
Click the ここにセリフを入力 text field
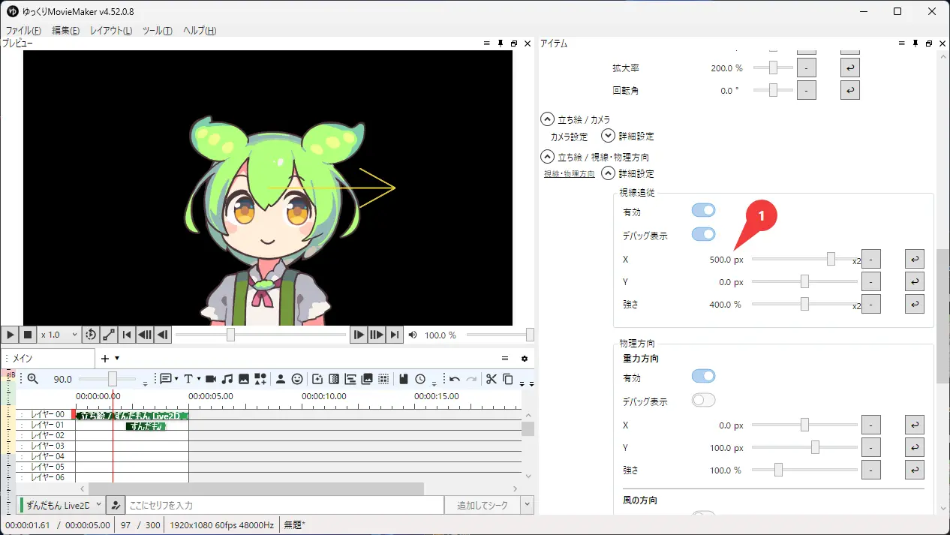point(284,505)
